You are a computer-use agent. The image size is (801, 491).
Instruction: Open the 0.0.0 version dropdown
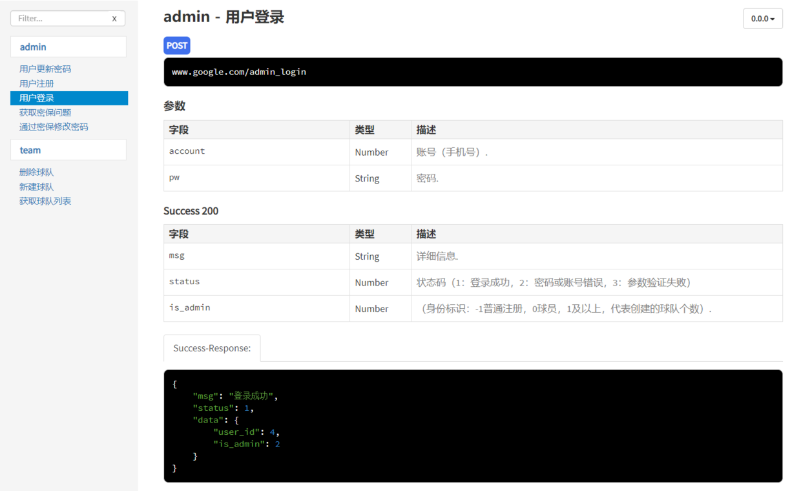[x=763, y=19]
